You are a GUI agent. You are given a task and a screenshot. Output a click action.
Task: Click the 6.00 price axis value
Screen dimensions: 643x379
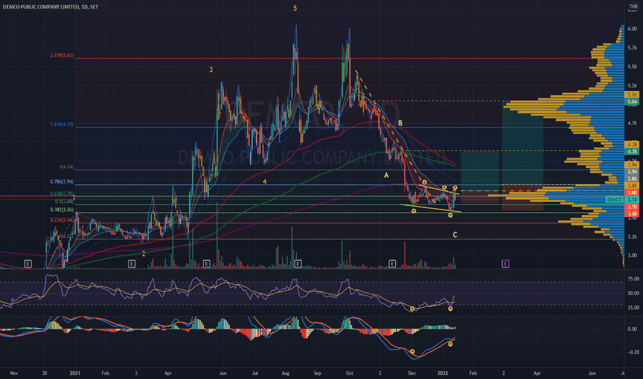click(632, 29)
